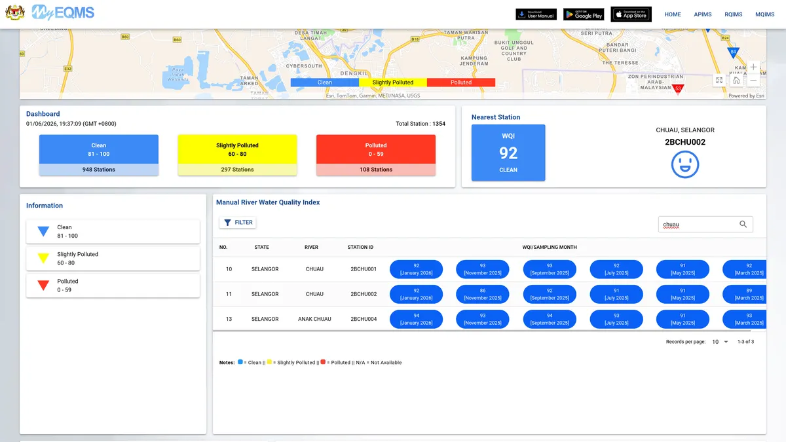
Task: Click 2BCHU002 March 2025 pill showing 89
Action: tap(744, 294)
